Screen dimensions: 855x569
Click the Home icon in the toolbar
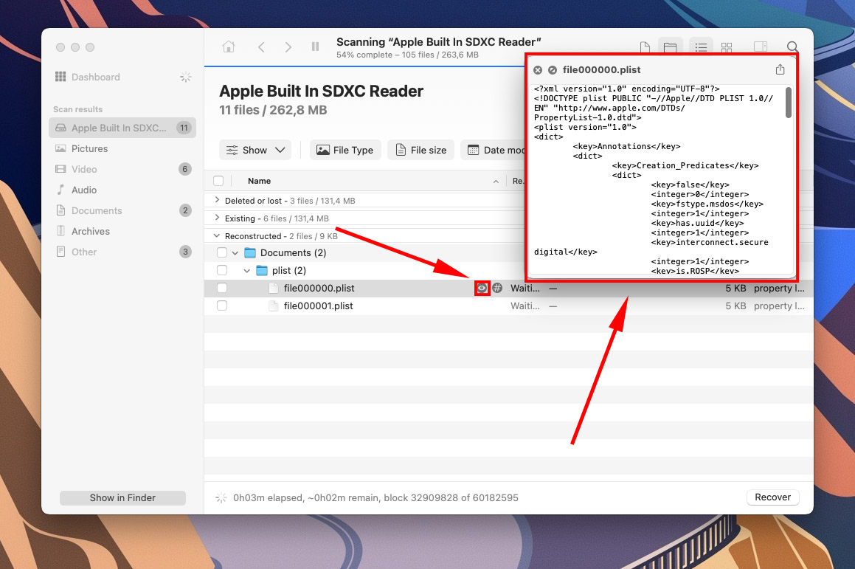click(228, 46)
